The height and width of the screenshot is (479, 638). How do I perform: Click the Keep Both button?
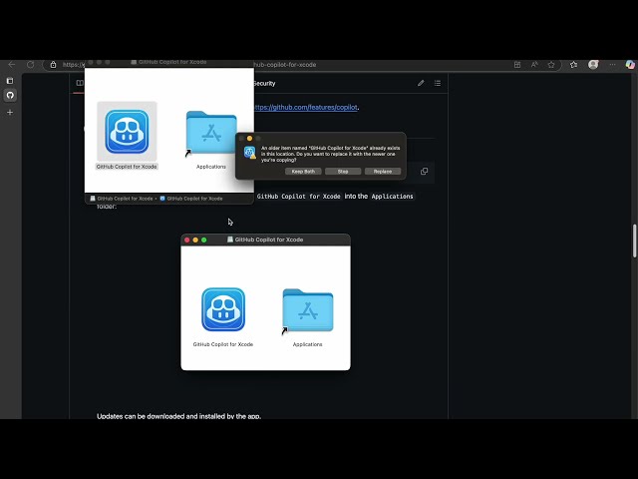point(303,172)
